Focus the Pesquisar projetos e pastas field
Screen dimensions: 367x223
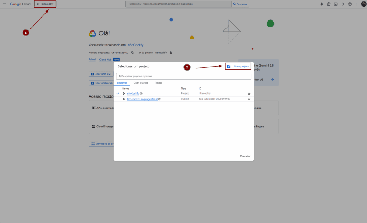184,76
